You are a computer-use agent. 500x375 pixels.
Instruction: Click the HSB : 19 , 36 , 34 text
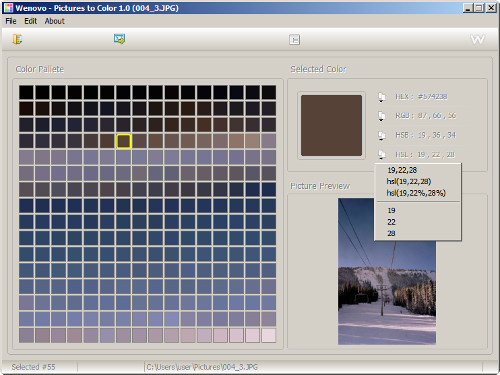(426, 135)
